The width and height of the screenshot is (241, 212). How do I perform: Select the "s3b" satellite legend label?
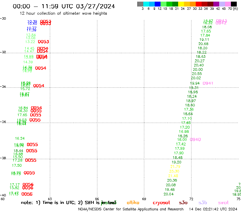[x=203, y=203]
